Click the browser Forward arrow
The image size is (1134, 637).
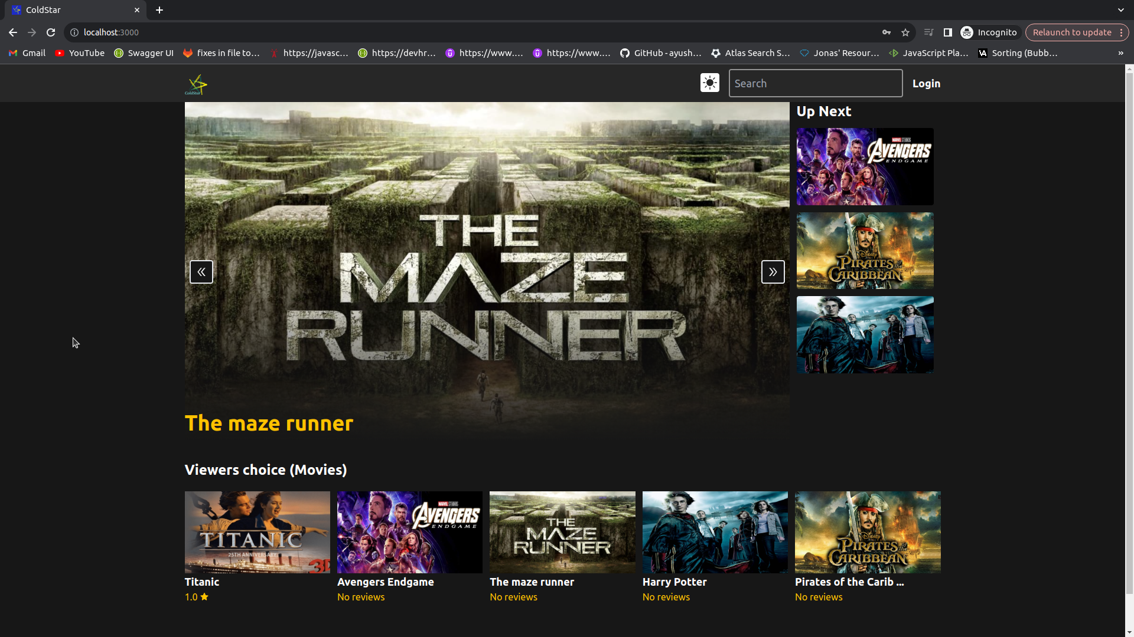coord(32,32)
